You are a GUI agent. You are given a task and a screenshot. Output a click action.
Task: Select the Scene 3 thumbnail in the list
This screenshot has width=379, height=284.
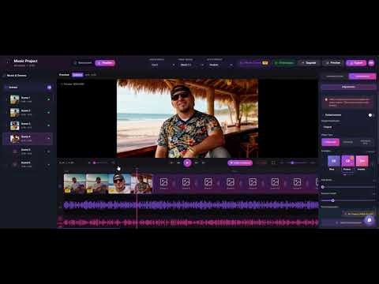point(14,125)
